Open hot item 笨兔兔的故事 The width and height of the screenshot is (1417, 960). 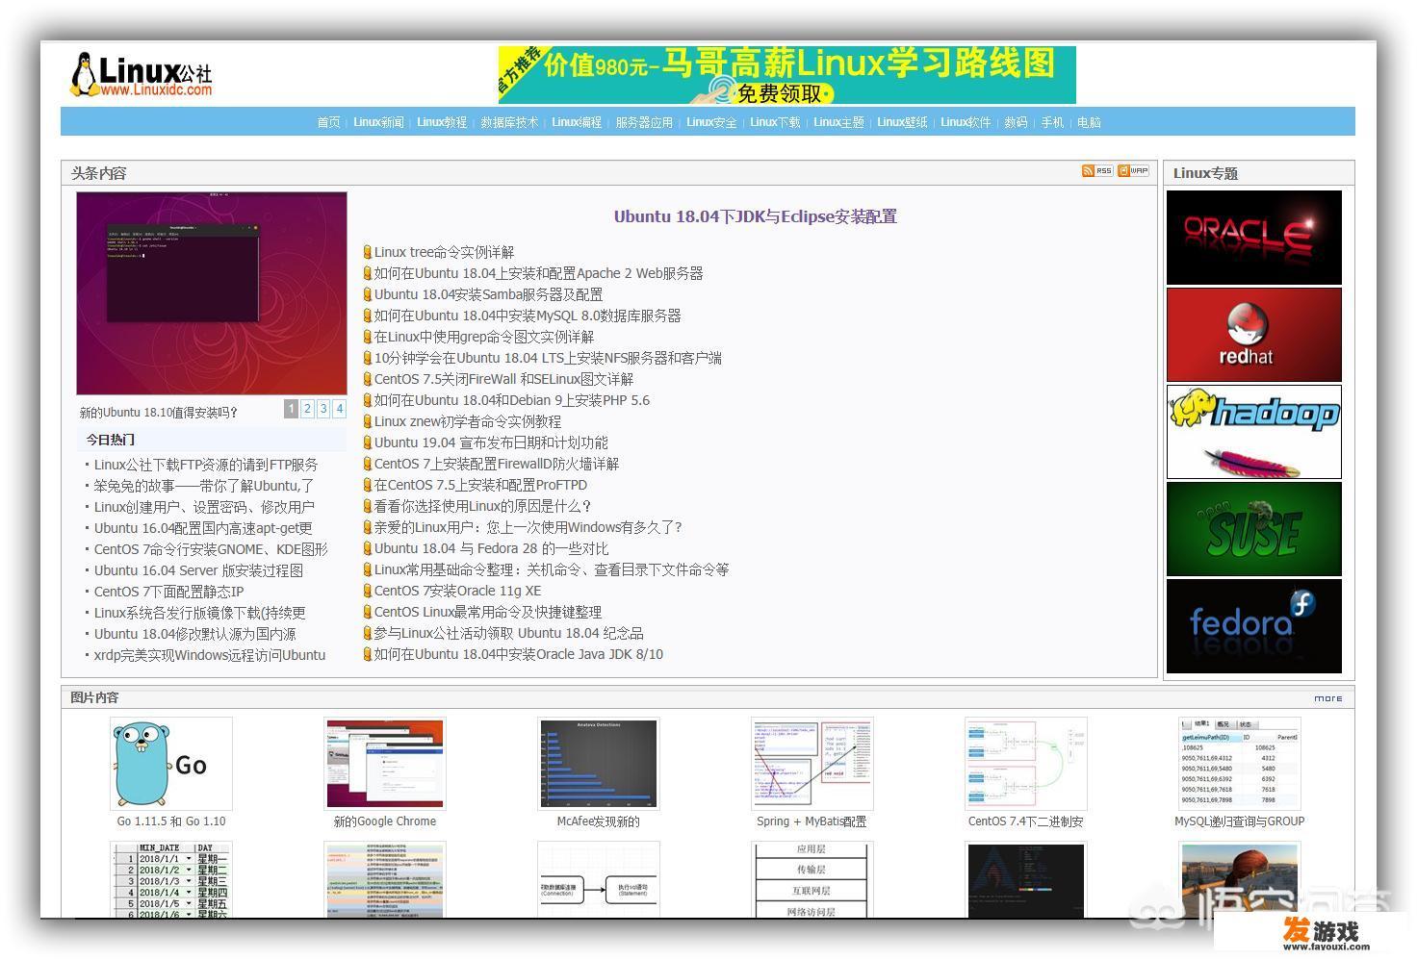pyautogui.click(x=204, y=486)
